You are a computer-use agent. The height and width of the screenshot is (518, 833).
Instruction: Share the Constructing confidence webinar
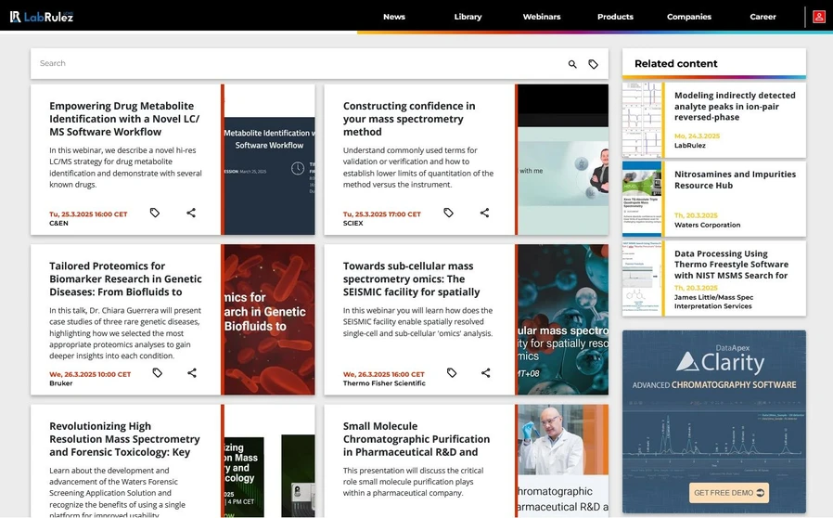484,213
